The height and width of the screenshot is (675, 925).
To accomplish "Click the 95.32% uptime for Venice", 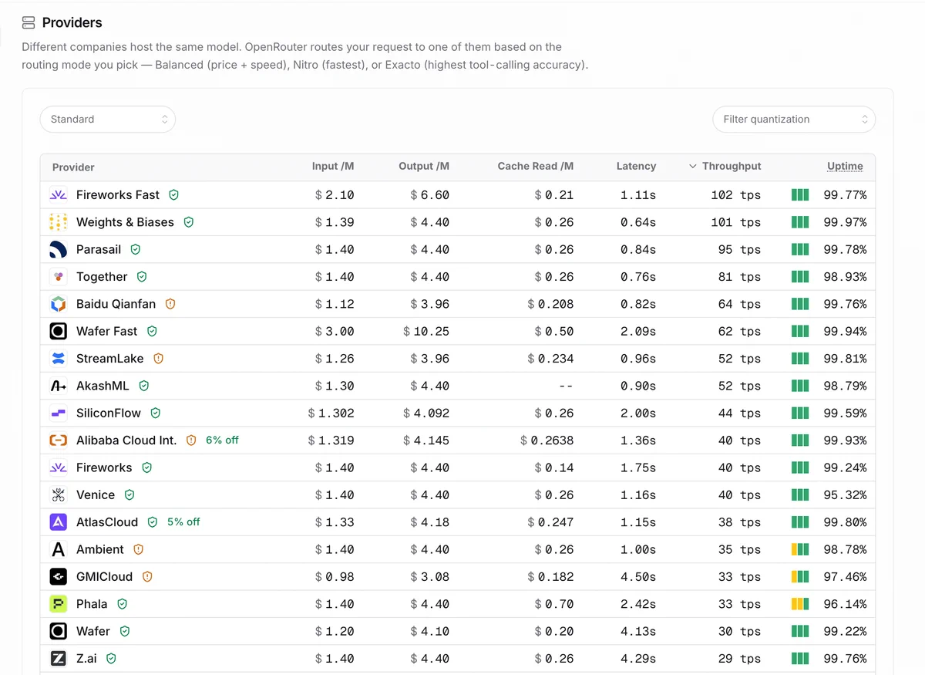I will pyautogui.click(x=845, y=495).
